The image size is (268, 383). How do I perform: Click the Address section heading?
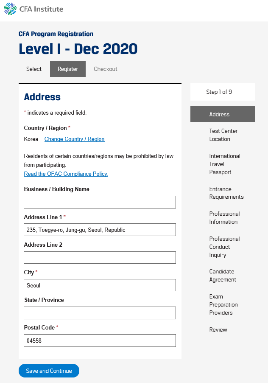(x=42, y=97)
